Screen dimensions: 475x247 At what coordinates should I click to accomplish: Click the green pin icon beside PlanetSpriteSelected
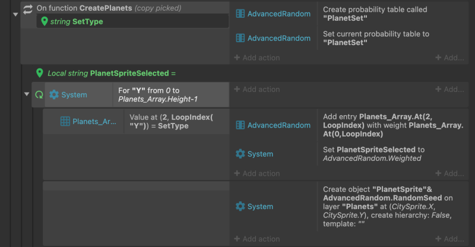(39, 73)
